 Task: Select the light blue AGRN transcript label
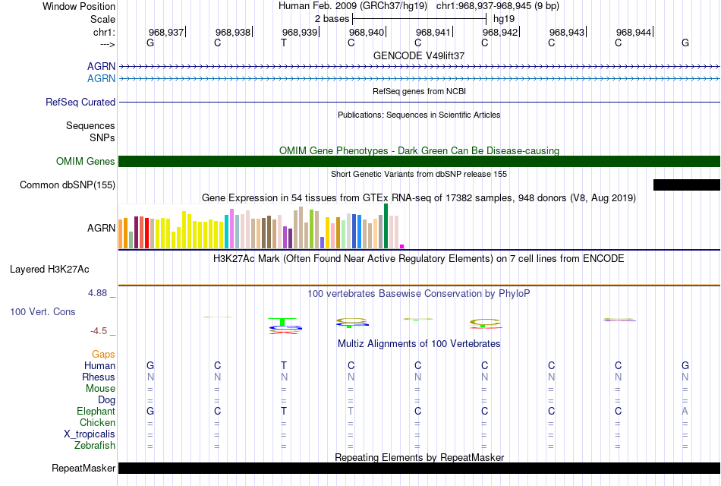pos(101,78)
